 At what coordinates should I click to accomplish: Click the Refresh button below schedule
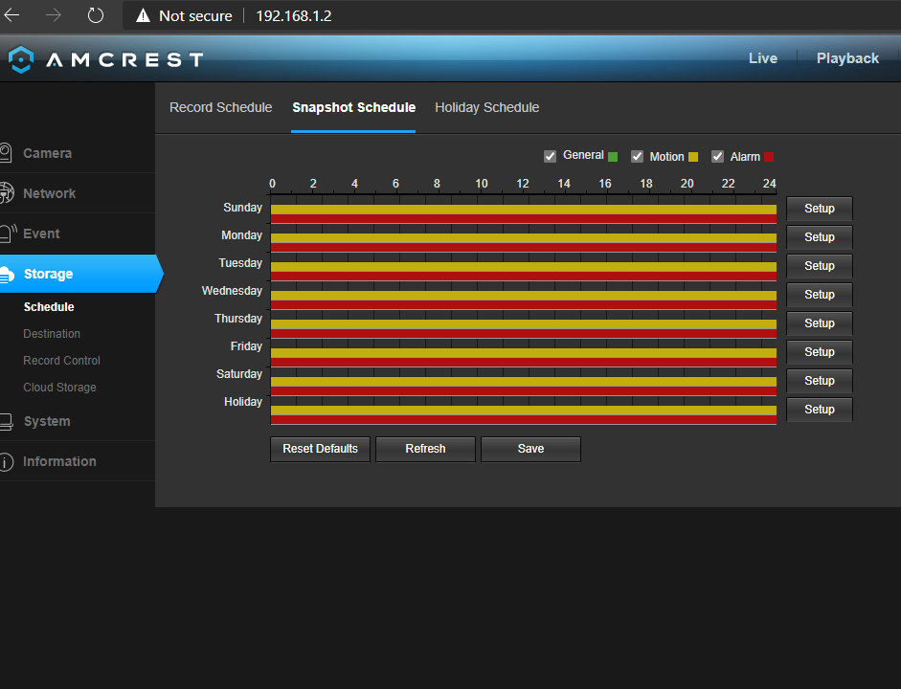[425, 449]
